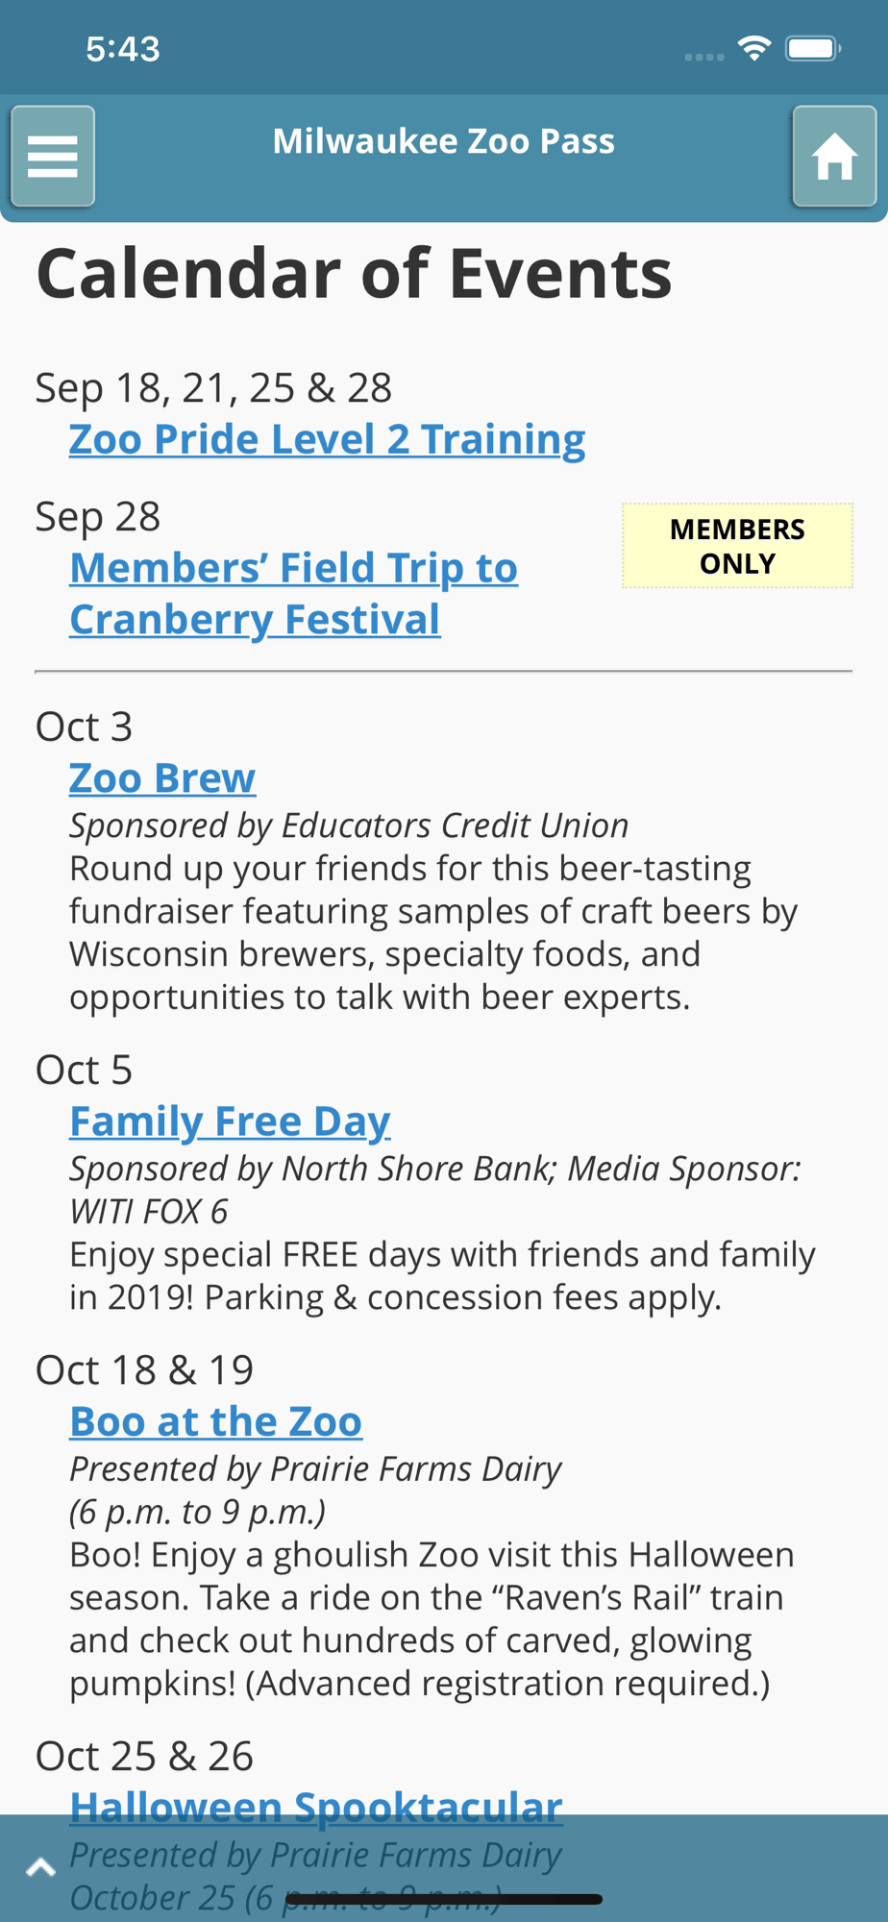The width and height of the screenshot is (888, 1922).
Task: Open the hamburger menu
Action: [x=53, y=156]
